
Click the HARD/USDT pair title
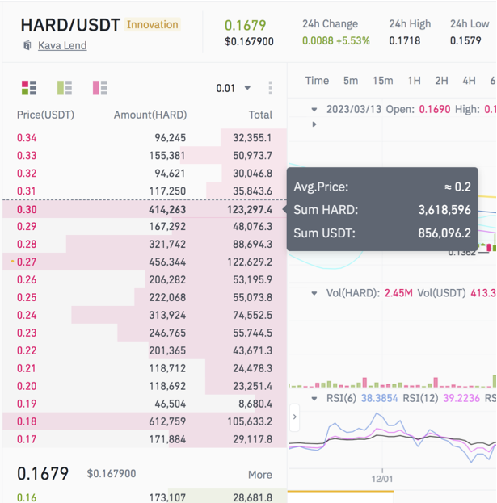point(70,25)
